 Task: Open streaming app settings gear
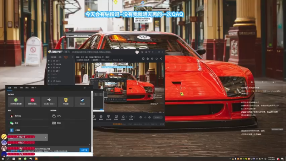(149, 117)
